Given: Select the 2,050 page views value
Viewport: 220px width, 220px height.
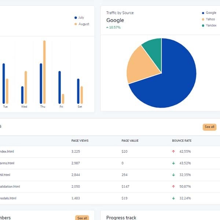Looking at the screenshot, I should [76, 187].
